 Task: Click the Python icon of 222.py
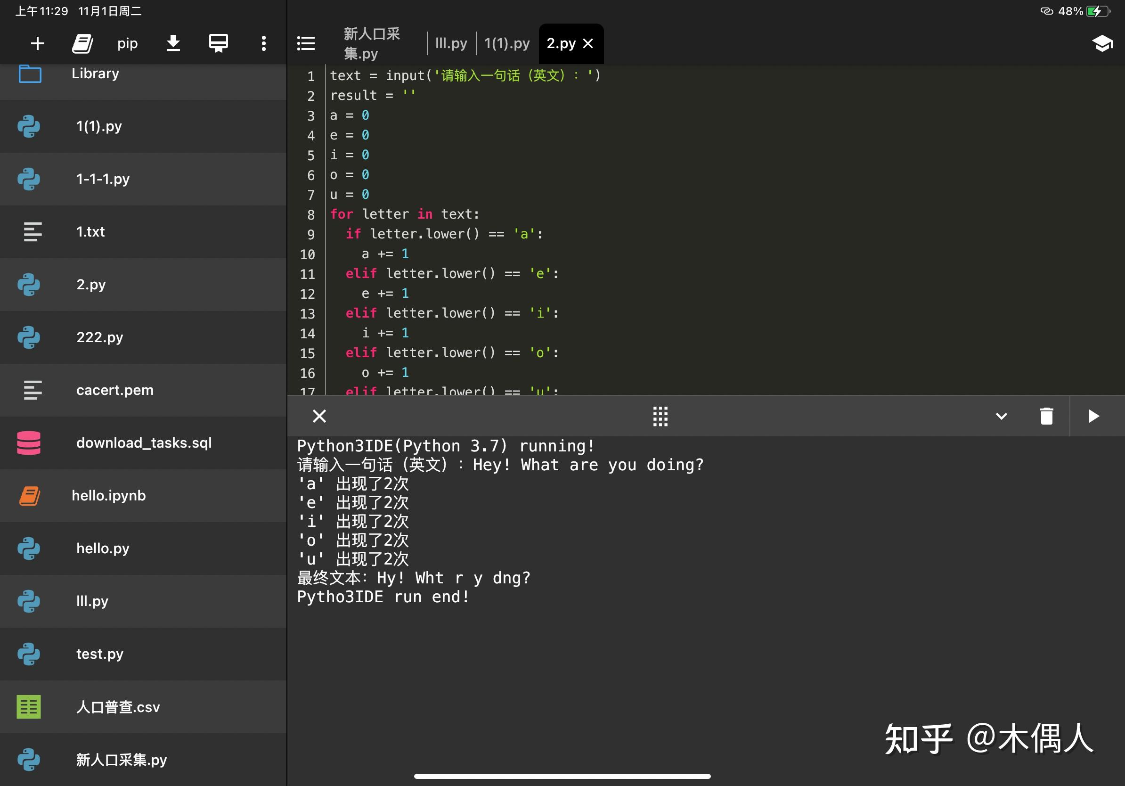29,337
